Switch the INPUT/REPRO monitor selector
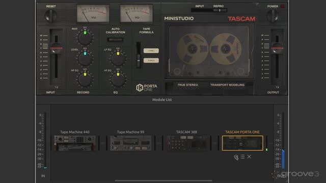Image resolution: width=326 pixels, height=183 pixels. [x=209, y=10]
